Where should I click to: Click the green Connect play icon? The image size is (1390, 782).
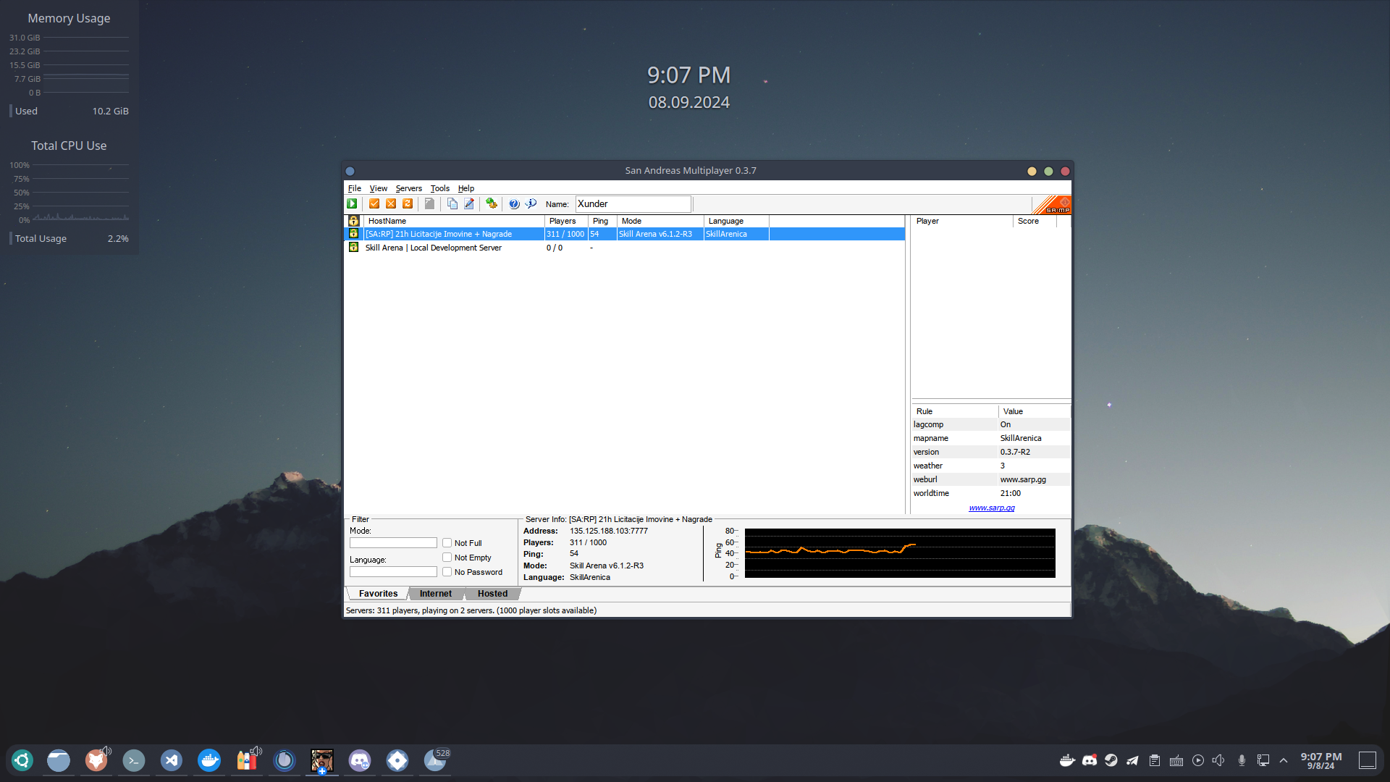pyautogui.click(x=352, y=204)
